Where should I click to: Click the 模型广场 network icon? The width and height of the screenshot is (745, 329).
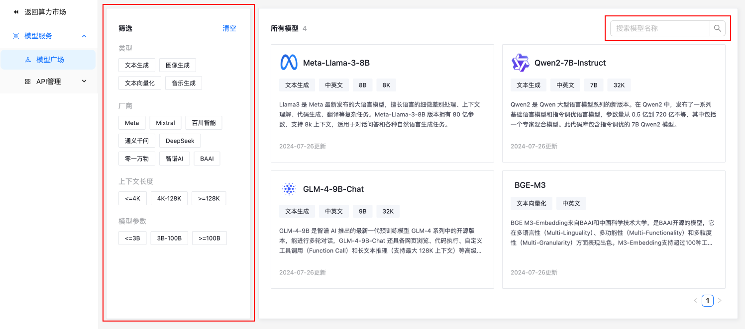click(28, 60)
